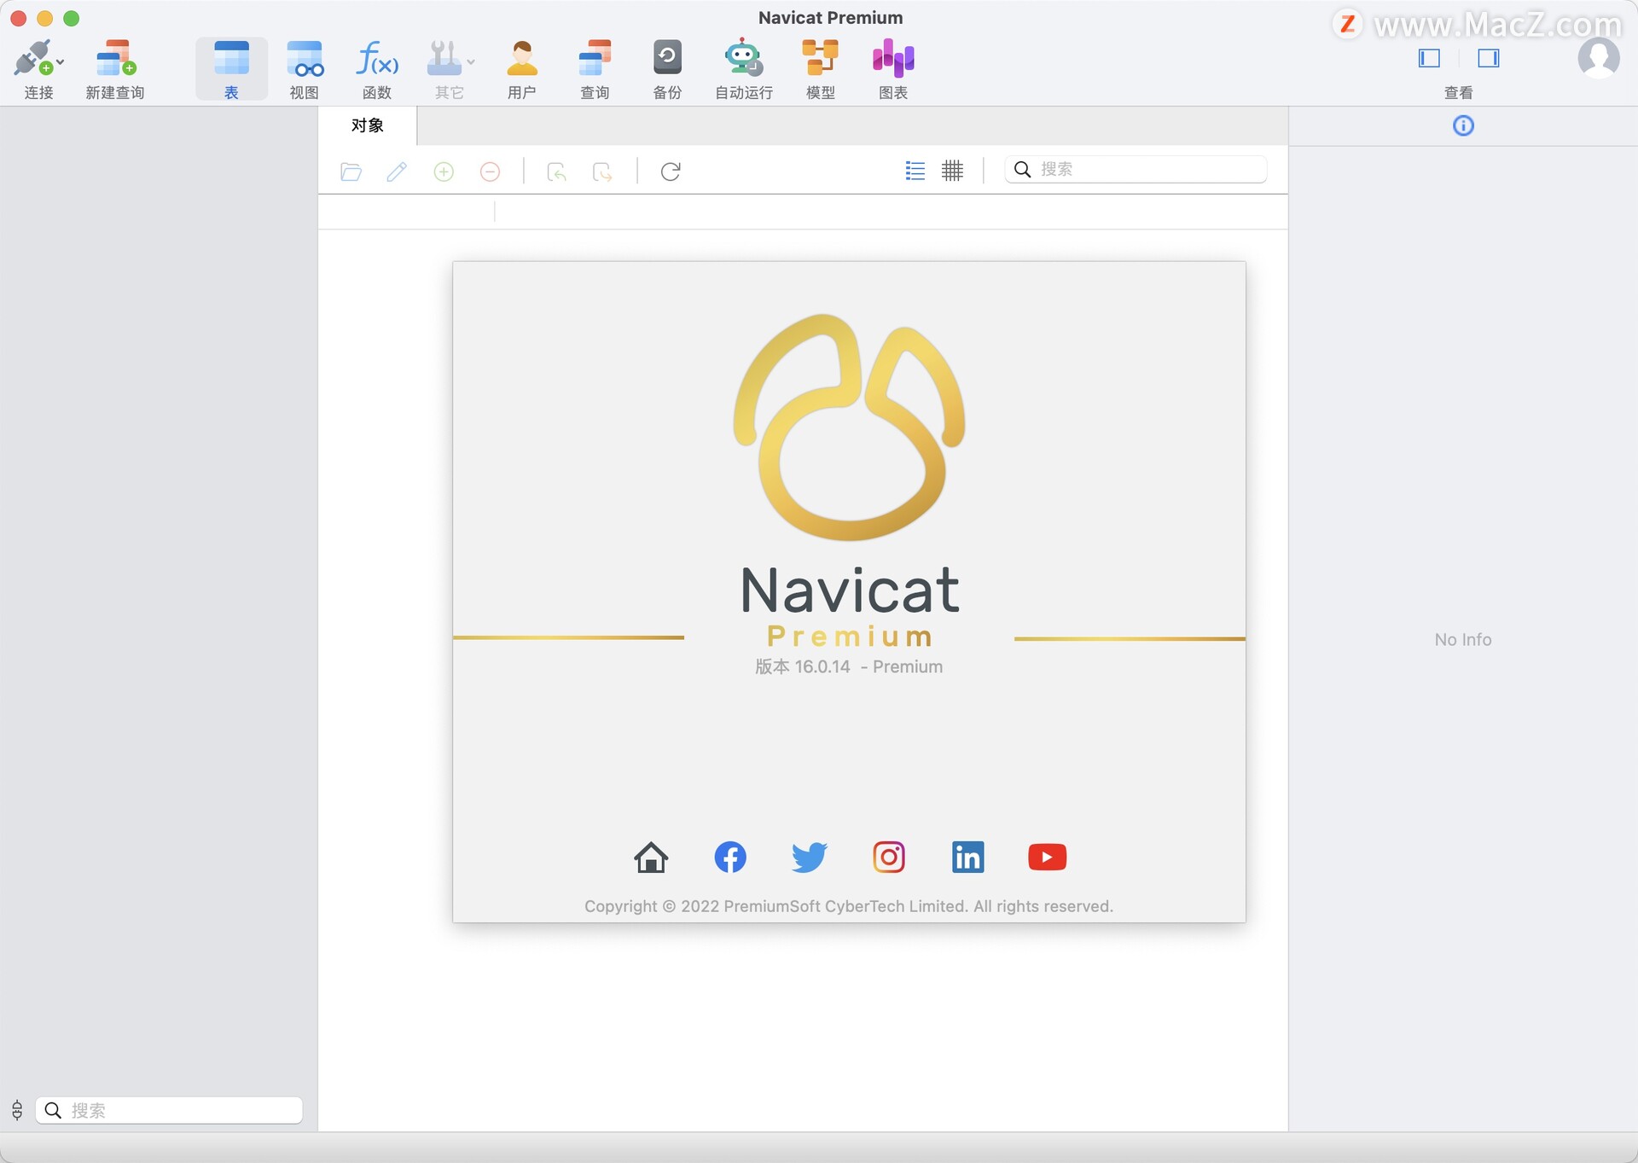Focus the object search (搜索) field
Screen dimensions: 1638x1163
[x=1136, y=169]
